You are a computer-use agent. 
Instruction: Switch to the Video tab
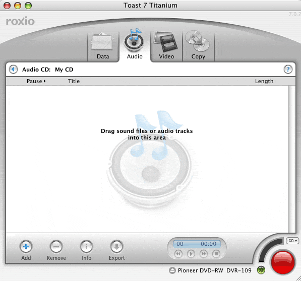tap(166, 46)
